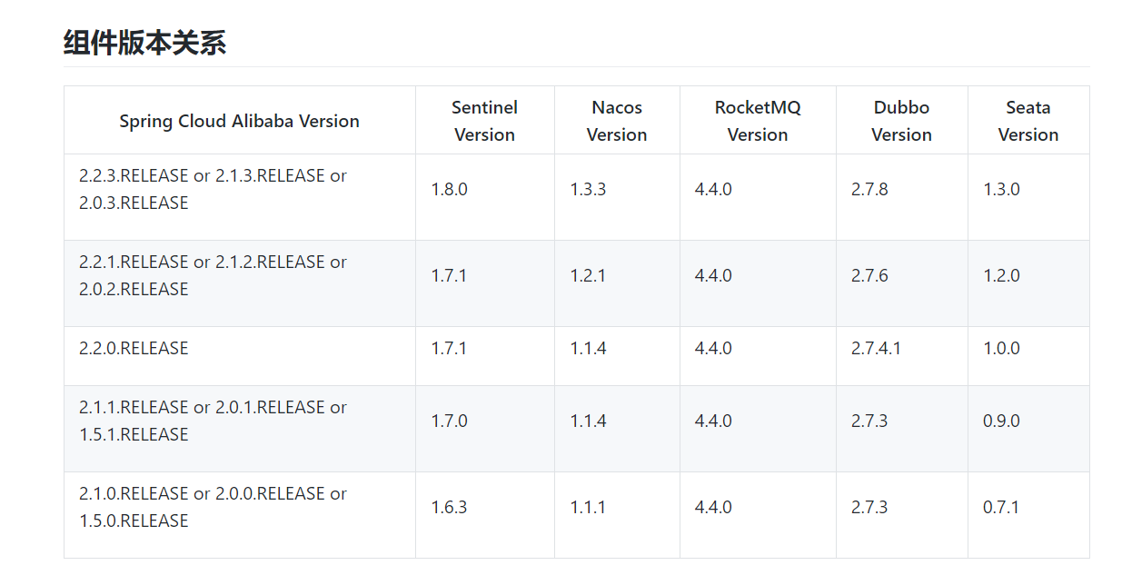The height and width of the screenshot is (585, 1122).
Task: Click the Sentinel 1.6.3 cell
Action: [x=450, y=507]
